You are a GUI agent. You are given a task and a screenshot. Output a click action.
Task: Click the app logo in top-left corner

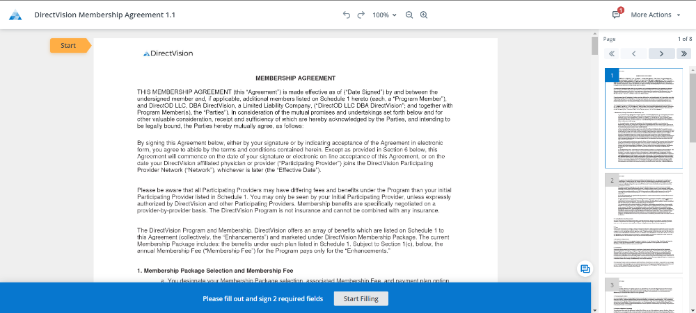pos(15,15)
